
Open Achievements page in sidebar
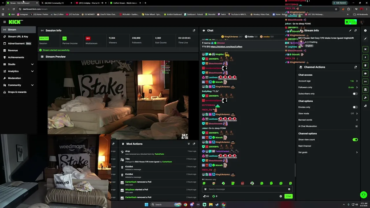(x=18, y=57)
